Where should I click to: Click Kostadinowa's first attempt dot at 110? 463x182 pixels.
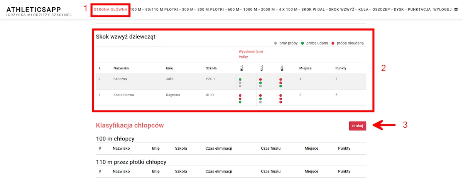[240, 95]
